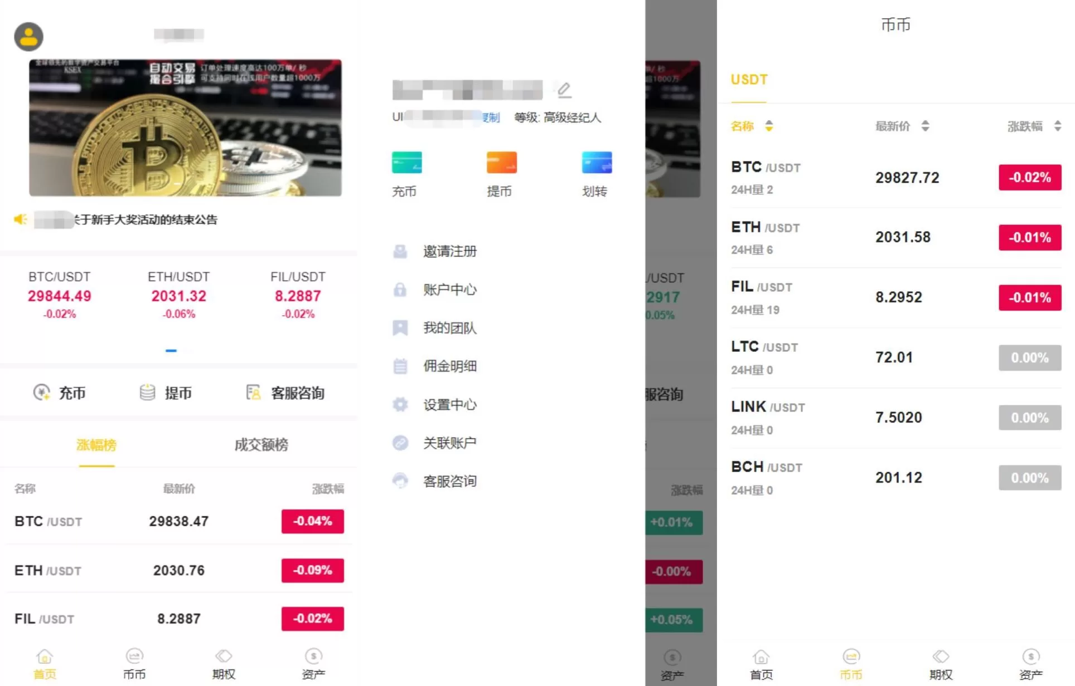The height and width of the screenshot is (686, 1075).
Task: Switch to the 成交额榜 tab
Action: coord(261,445)
